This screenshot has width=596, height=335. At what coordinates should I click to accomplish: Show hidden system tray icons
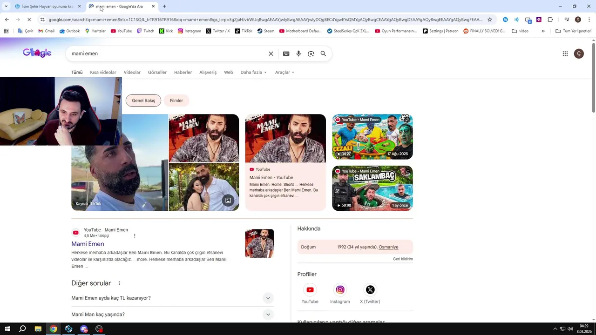(x=555, y=329)
